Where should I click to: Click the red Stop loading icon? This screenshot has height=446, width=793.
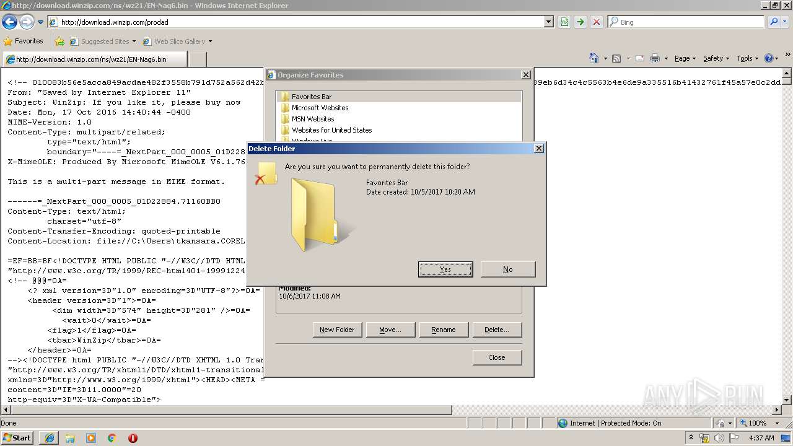pyautogui.click(x=597, y=22)
